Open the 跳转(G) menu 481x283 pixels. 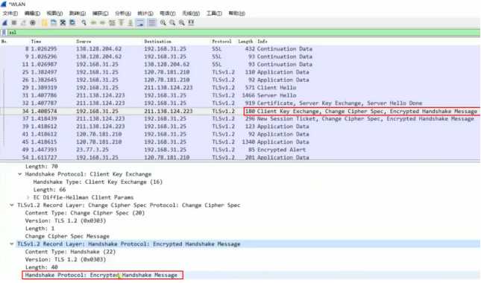point(78,13)
